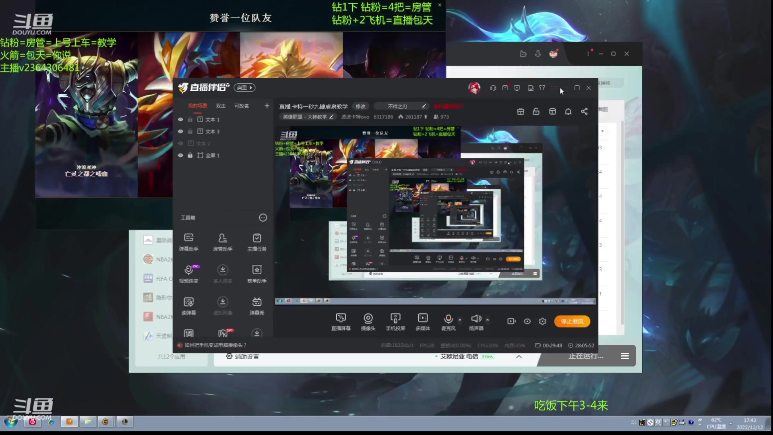Screen dimensions: 773x435
Task: Show the hidden 文本 2 source
Action: 180,143
